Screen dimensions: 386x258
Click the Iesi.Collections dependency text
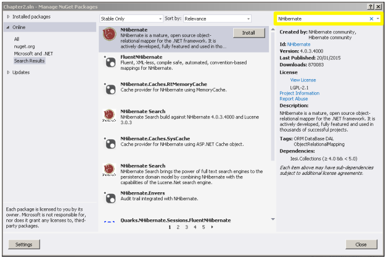coord(323,159)
